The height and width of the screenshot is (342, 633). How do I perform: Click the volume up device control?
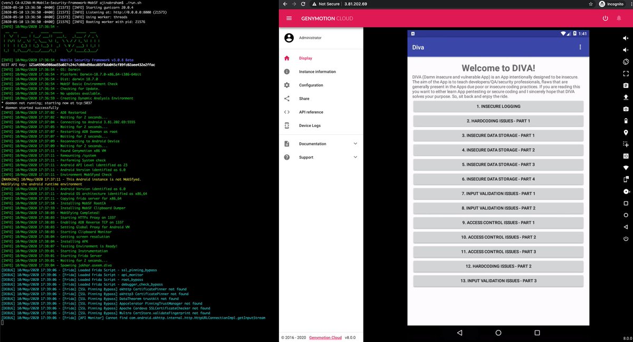coord(626,38)
